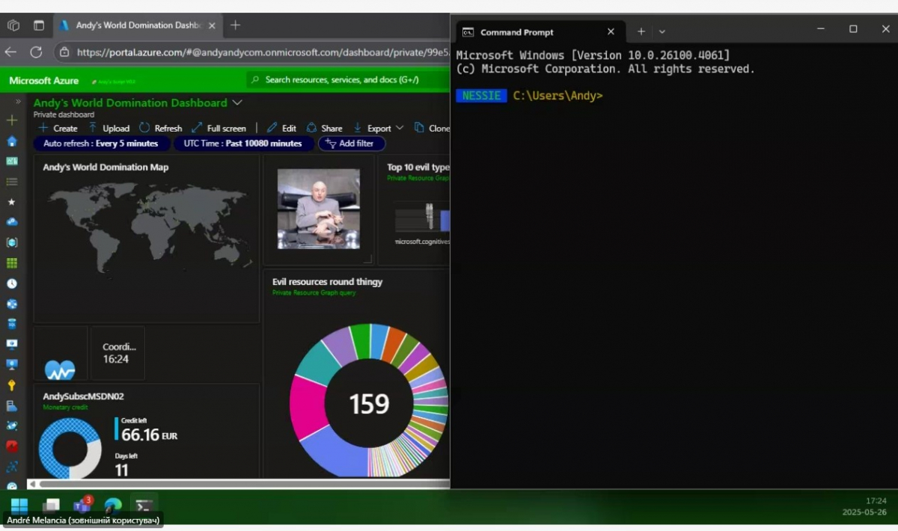Open Terminal icon on taskbar
This screenshot has height=531, width=898.
coord(144,506)
